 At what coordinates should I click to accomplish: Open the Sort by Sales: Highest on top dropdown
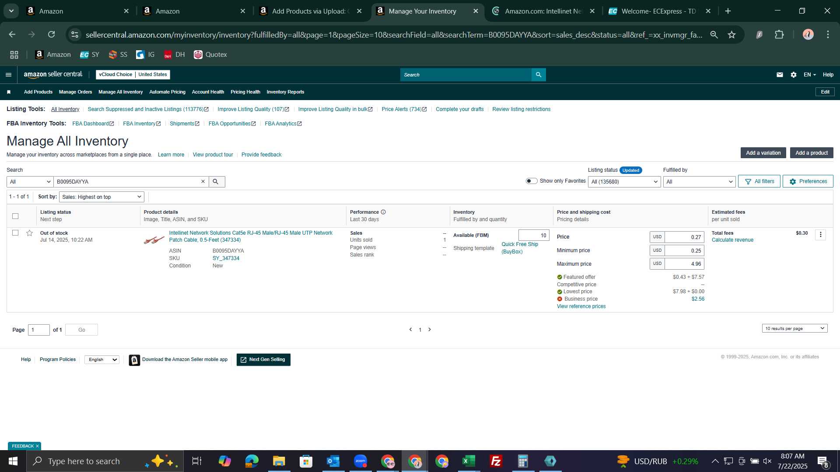click(101, 197)
